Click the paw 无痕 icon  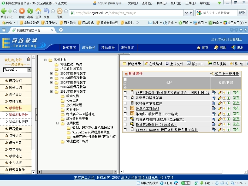pyautogui.click(x=60, y=11)
